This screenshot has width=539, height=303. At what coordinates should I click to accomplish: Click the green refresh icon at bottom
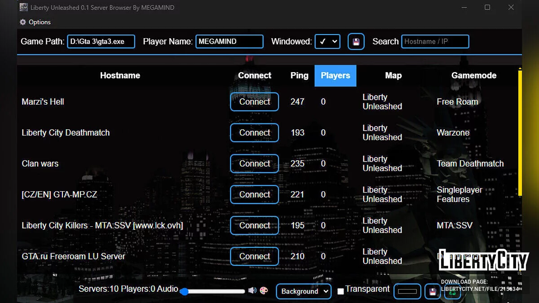click(453, 292)
